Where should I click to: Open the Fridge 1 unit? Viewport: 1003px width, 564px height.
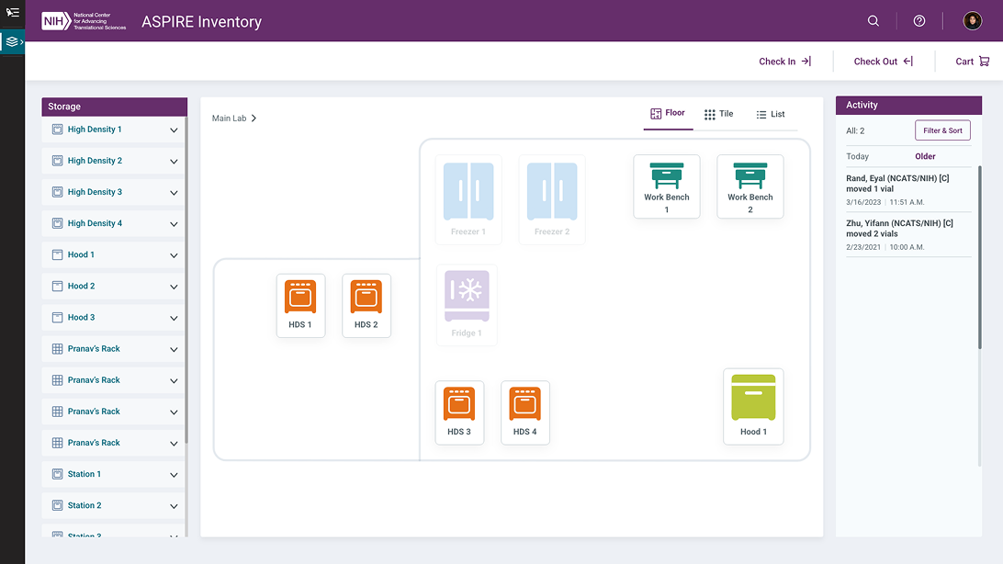(x=467, y=305)
